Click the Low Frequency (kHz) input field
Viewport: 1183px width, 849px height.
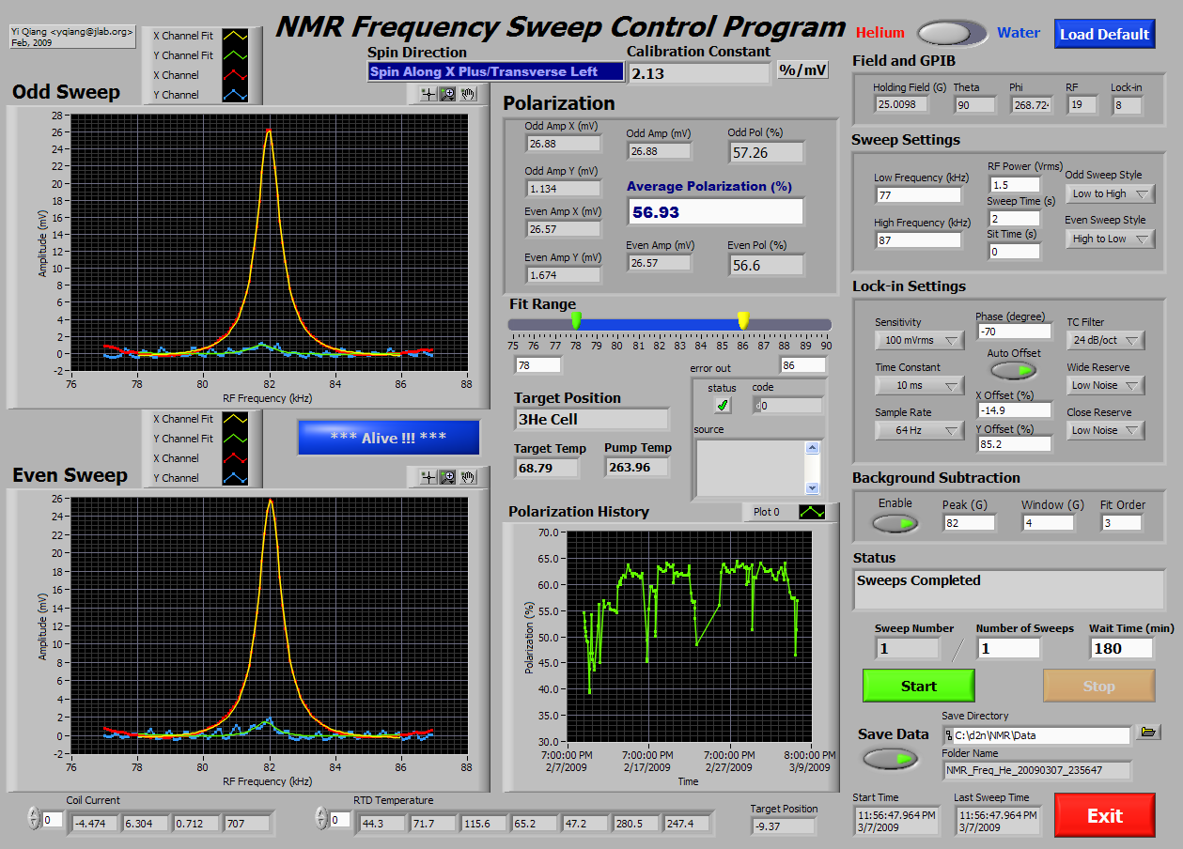(918, 195)
